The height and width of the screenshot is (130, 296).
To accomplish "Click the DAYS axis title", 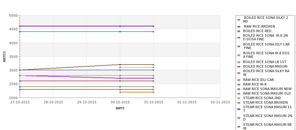I will click(x=120, y=108).
